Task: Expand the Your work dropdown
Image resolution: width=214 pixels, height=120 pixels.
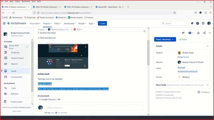Action: [35, 24]
